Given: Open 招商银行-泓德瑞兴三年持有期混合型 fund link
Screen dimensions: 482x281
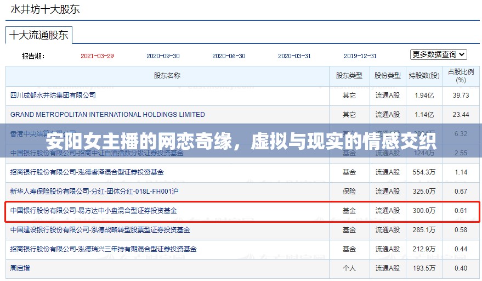Looking at the screenshot, I should coord(103,249).
